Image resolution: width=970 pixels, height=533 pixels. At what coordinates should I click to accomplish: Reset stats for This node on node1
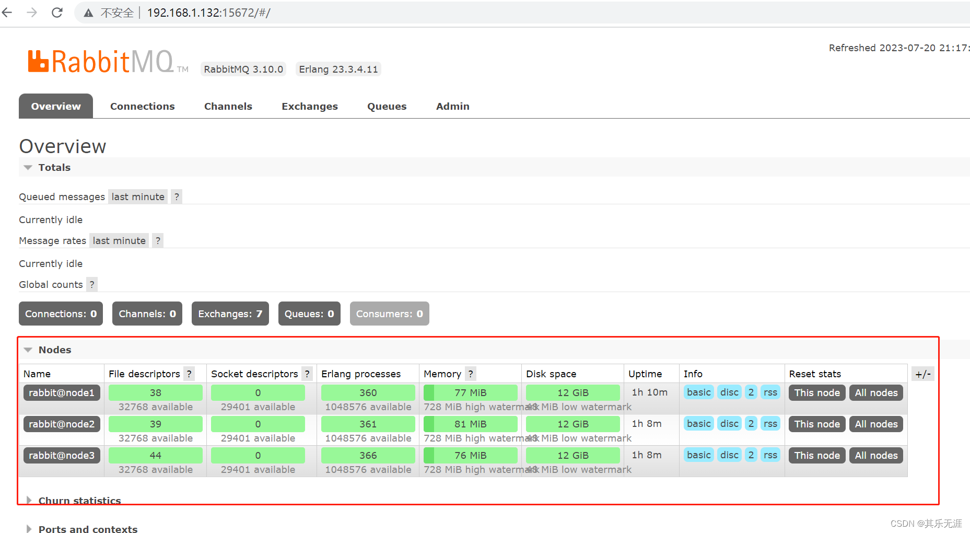[x=817, y=392]
